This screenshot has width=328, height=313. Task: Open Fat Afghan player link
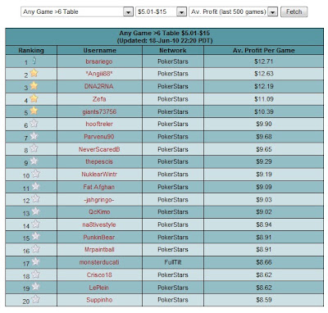tap(99, 187)
